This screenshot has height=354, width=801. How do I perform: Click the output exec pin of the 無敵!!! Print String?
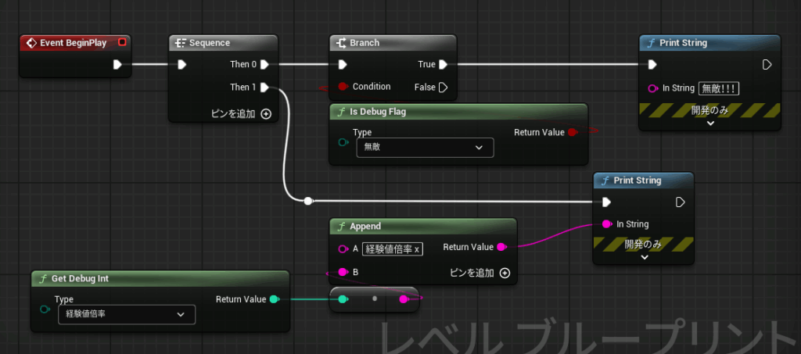[767, 64]
